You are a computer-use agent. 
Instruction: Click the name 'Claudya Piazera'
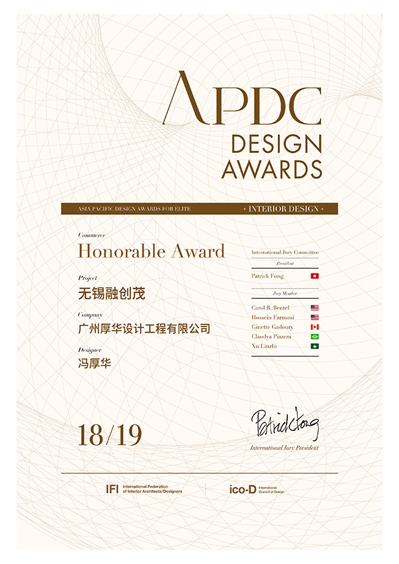tap(271, 337)
